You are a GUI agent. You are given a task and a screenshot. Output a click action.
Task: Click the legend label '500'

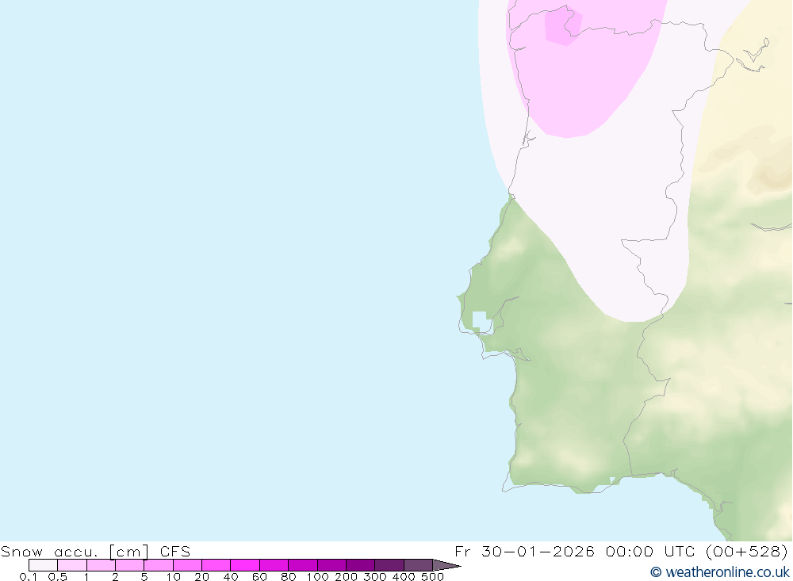[x=433, y=576]
